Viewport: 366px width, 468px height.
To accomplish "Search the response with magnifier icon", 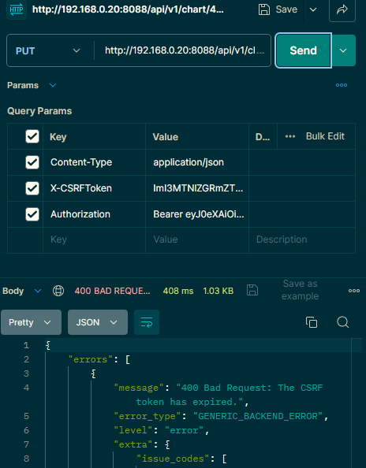I will coord(342,322).
